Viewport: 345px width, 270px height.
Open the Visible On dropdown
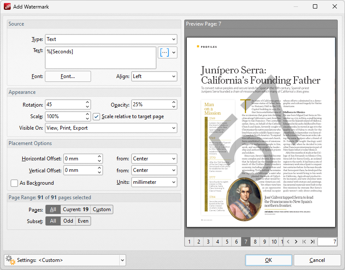(x=111, y=128)
